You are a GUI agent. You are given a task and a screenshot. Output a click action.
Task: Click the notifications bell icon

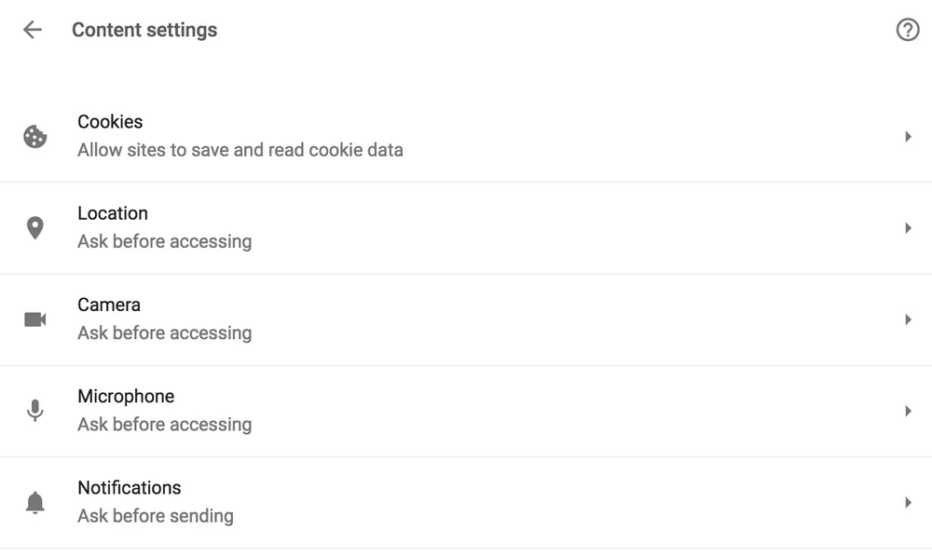point(35,503)
